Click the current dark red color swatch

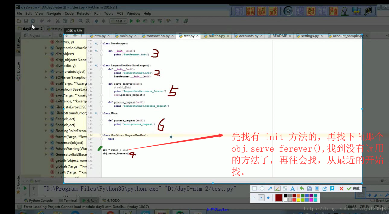coord(279,198)
